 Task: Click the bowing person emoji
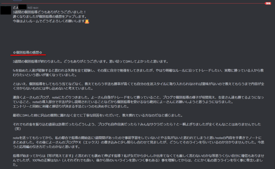click(x=87, y=21)
